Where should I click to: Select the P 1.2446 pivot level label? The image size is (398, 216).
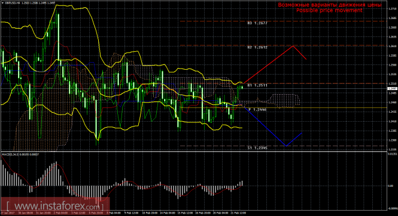pyautogui.click(x=257, y=110)
